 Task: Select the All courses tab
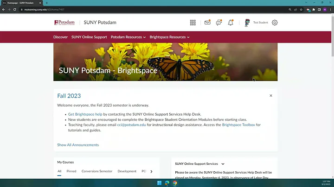coord(59,171)
